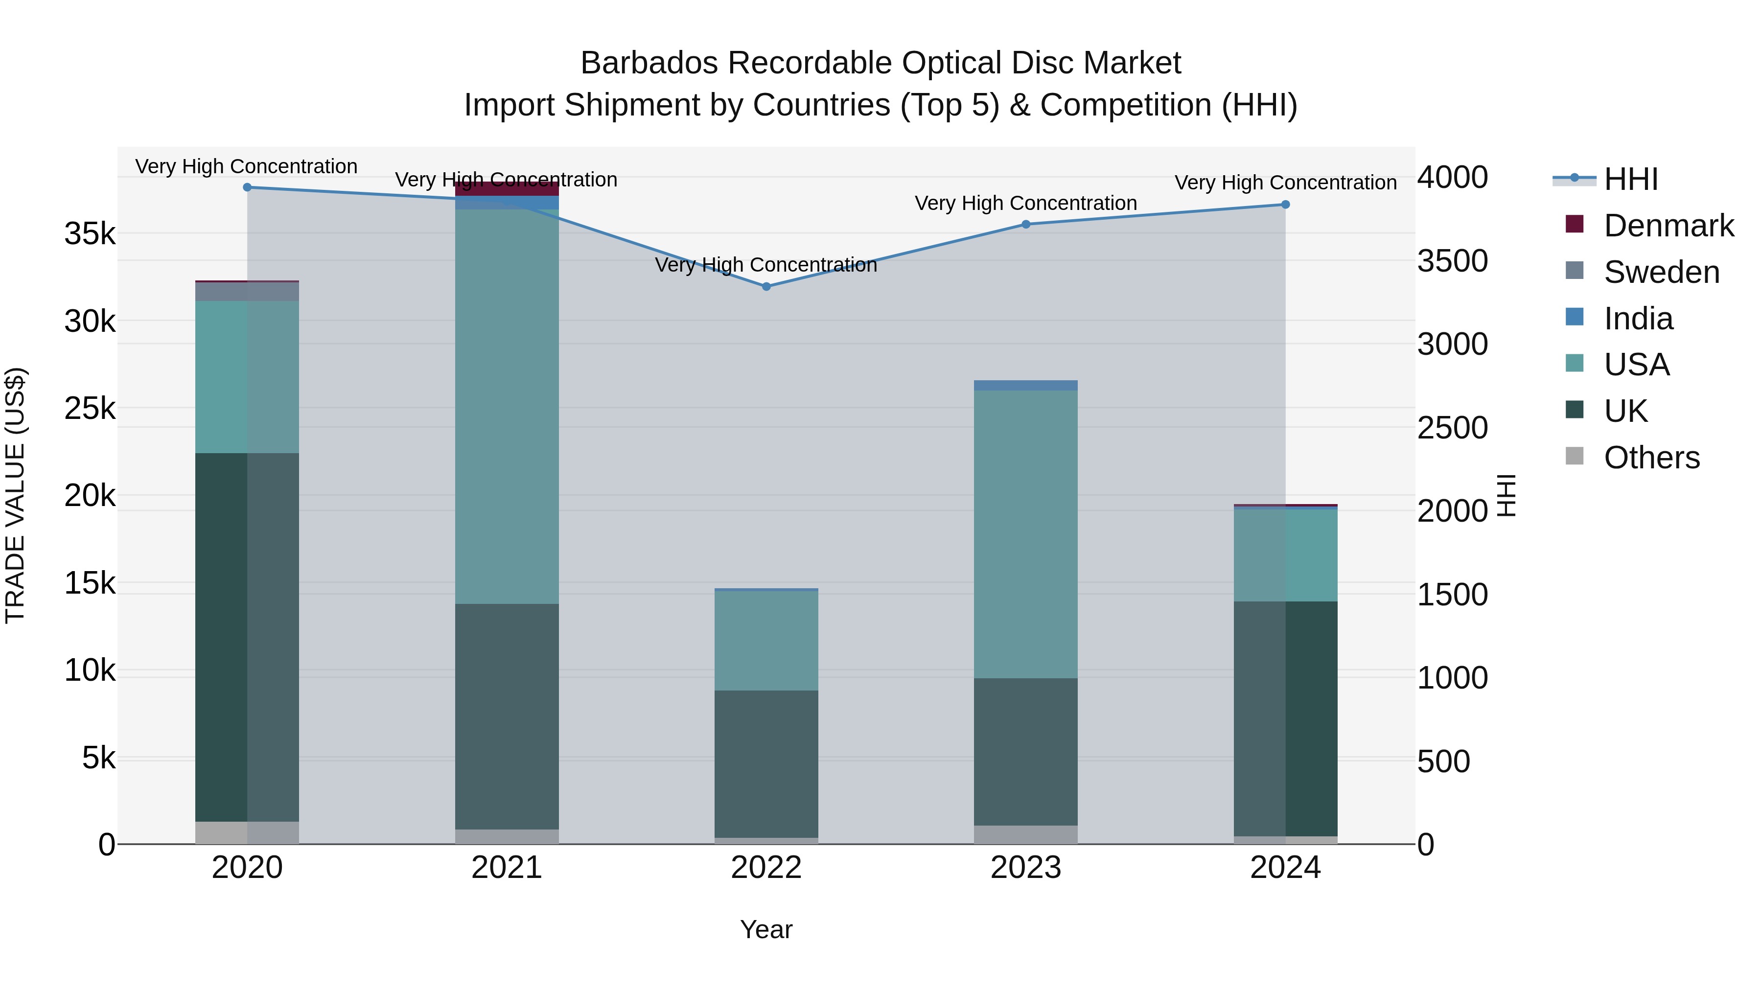This screenshot has height=991, width=1762.
Task: Click the USA bar segment for 2023
Action: click(1026, 535)
